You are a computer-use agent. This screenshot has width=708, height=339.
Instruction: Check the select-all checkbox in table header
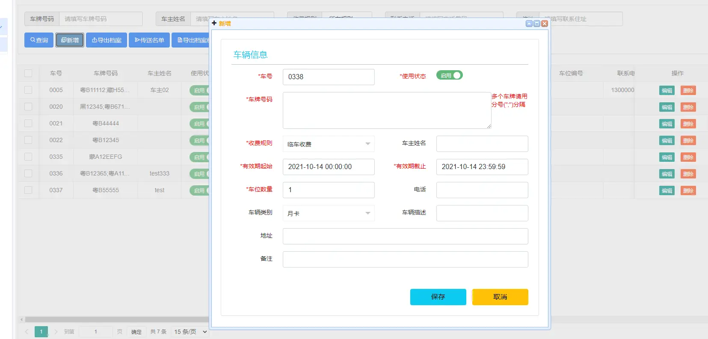click(28, 73)
